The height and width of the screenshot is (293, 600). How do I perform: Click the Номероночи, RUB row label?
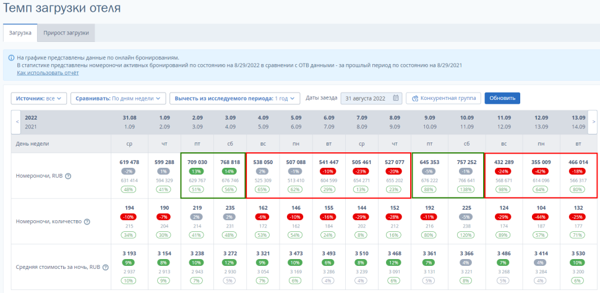click(39, 176)
